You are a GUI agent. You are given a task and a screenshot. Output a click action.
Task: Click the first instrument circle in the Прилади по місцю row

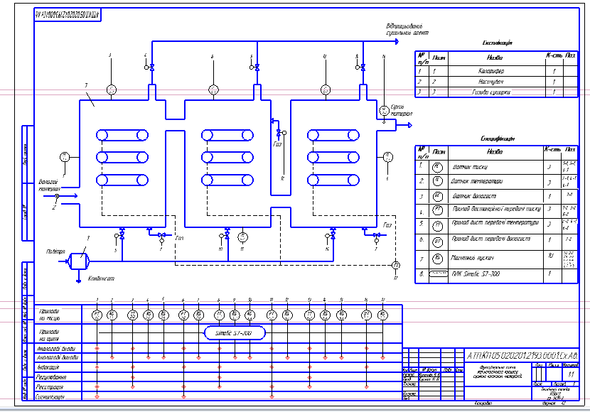tap(97, 315)
